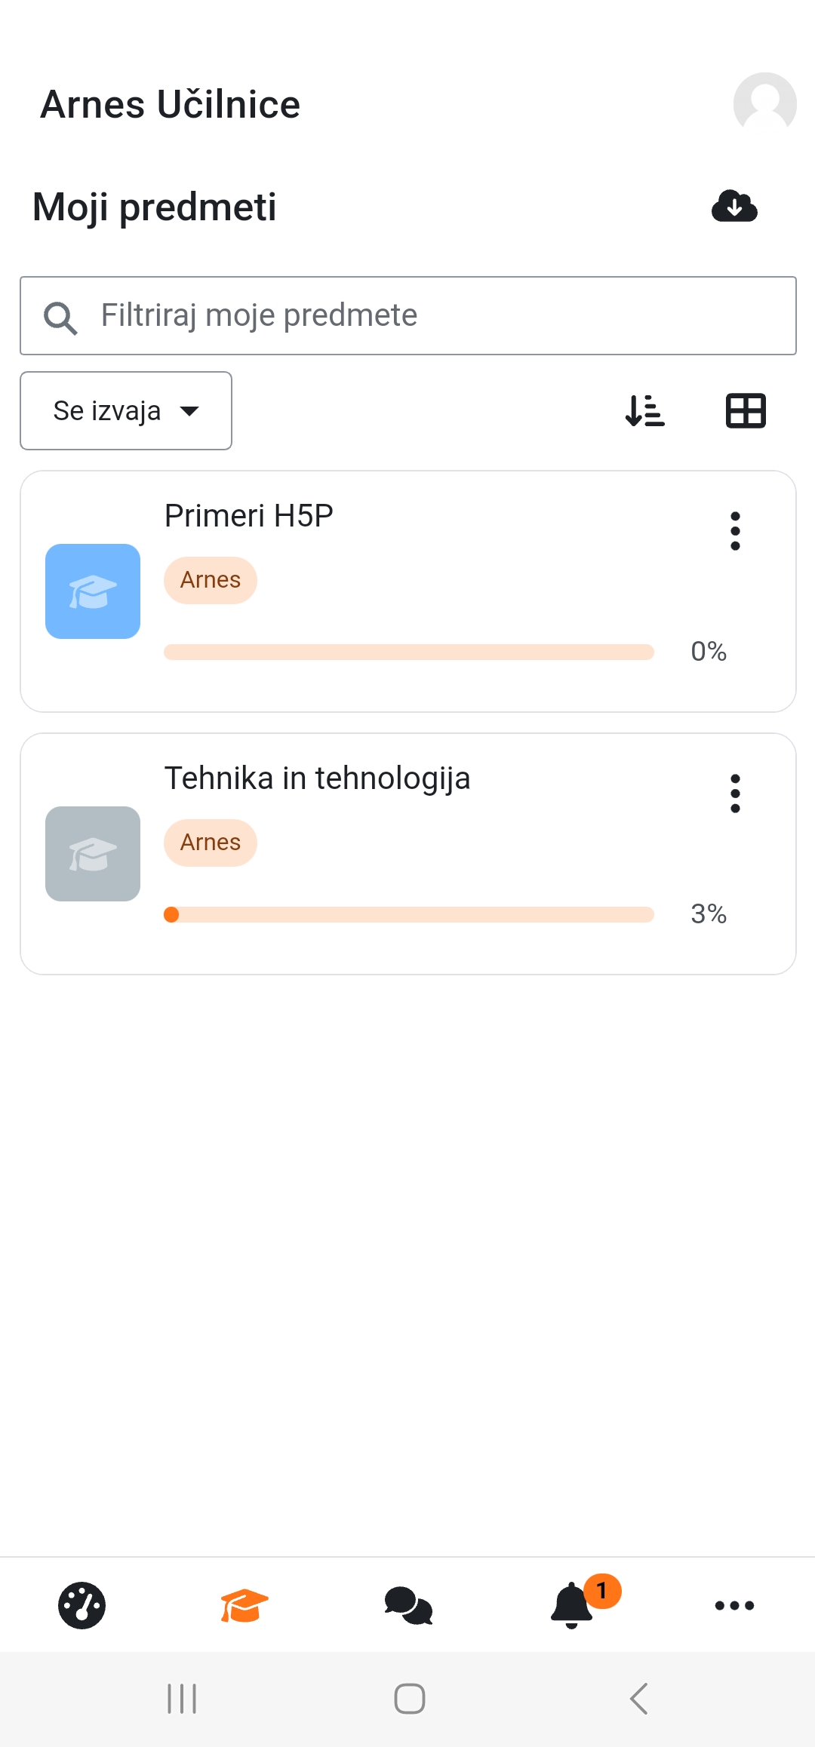This screenshot has height=1747, width=815.
Task: Tap the cloud download courses icon
Action: (734, 206)
